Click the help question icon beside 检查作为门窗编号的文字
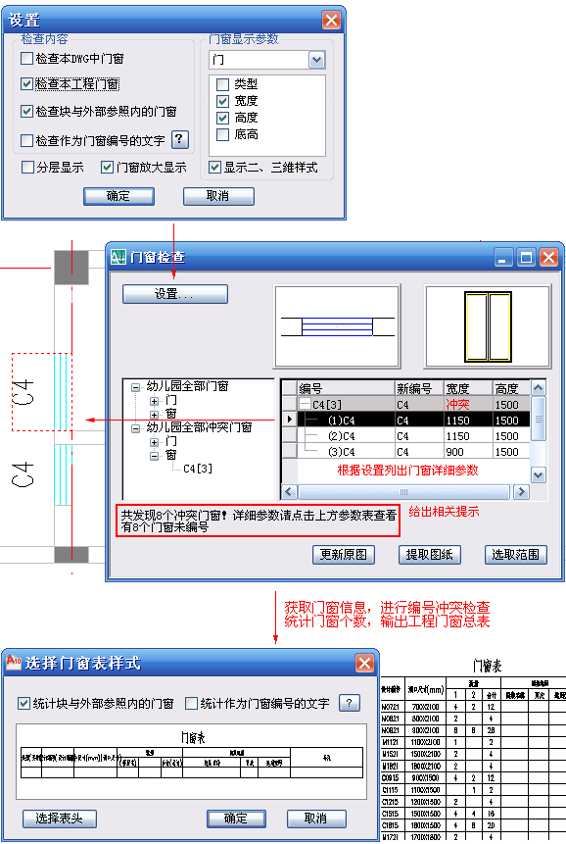566x844 pixels. tap(179, 140)
